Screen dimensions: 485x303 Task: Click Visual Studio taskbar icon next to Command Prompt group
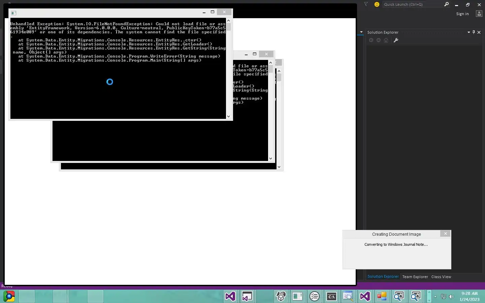[x=365, y=296]
